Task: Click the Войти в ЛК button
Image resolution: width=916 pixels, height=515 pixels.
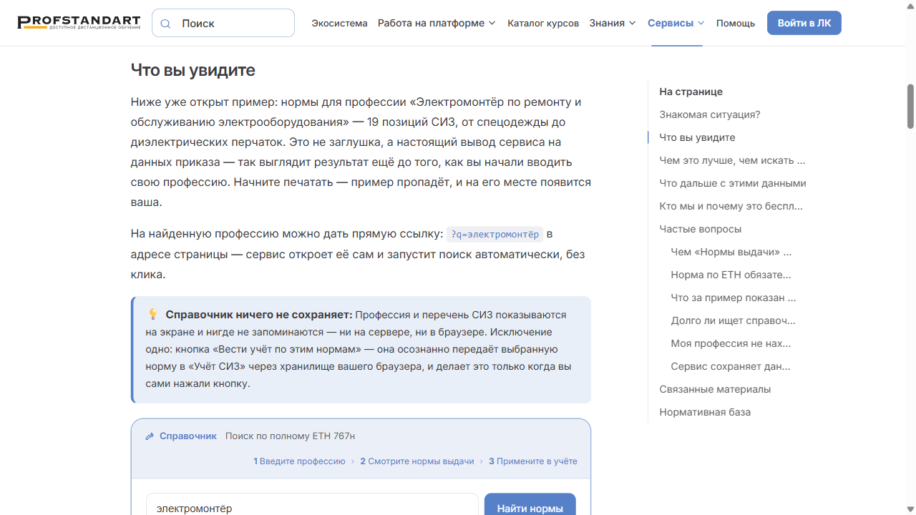Action: coord(804,23)
